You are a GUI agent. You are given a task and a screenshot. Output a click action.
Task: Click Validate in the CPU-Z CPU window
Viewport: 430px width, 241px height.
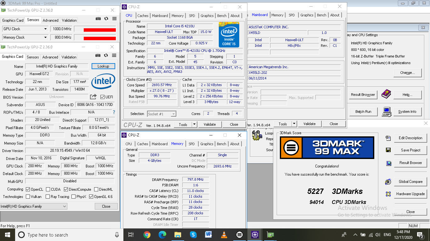tap(210, 124)
